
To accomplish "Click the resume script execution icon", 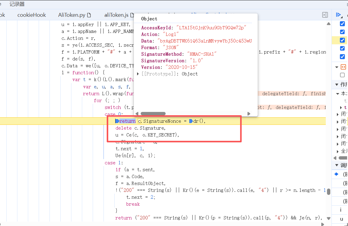I will coord(338,15).
